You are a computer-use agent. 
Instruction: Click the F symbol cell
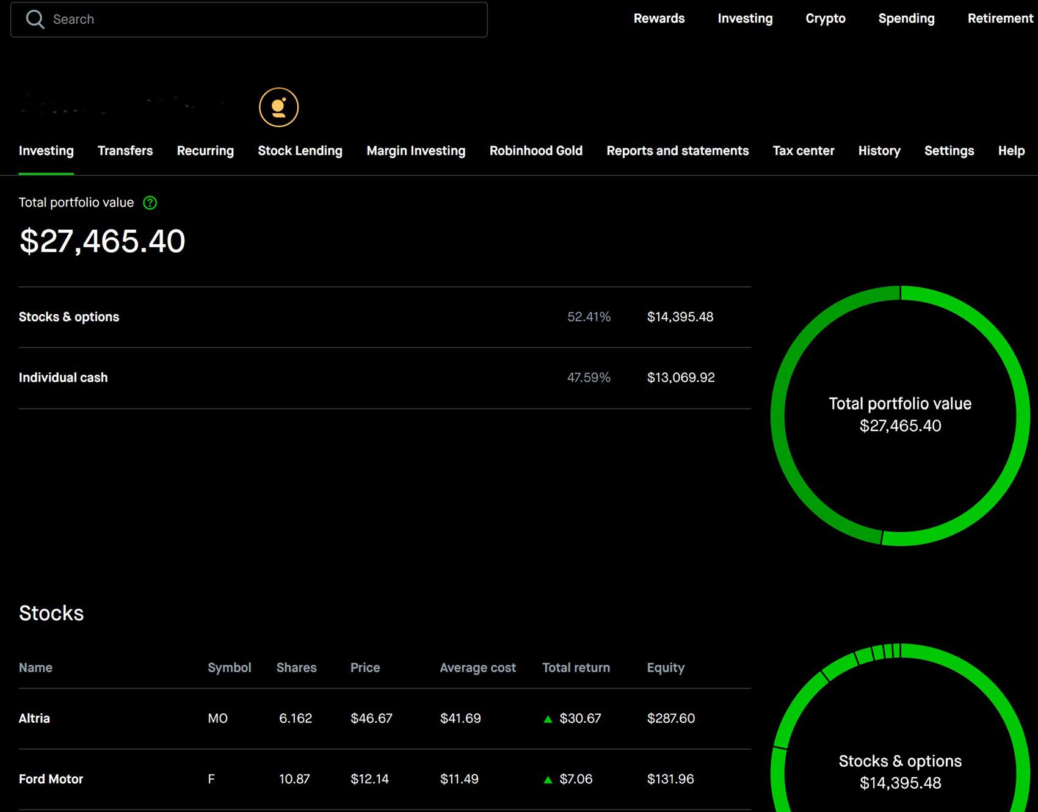click(211, 779)
